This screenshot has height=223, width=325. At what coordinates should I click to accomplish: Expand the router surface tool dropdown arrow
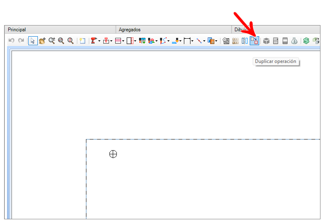pos(180,41)
